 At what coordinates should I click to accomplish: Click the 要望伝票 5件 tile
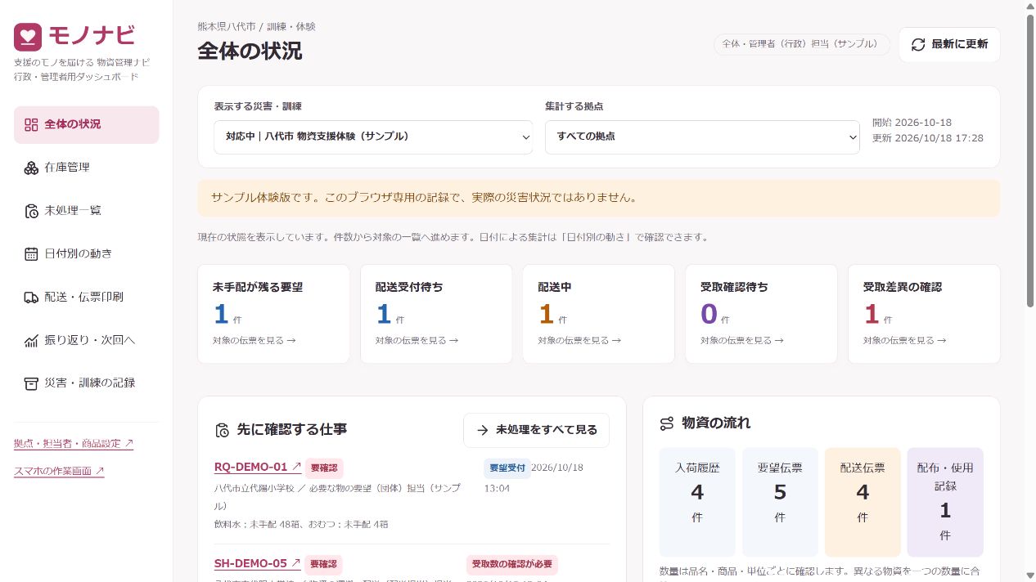780,502
